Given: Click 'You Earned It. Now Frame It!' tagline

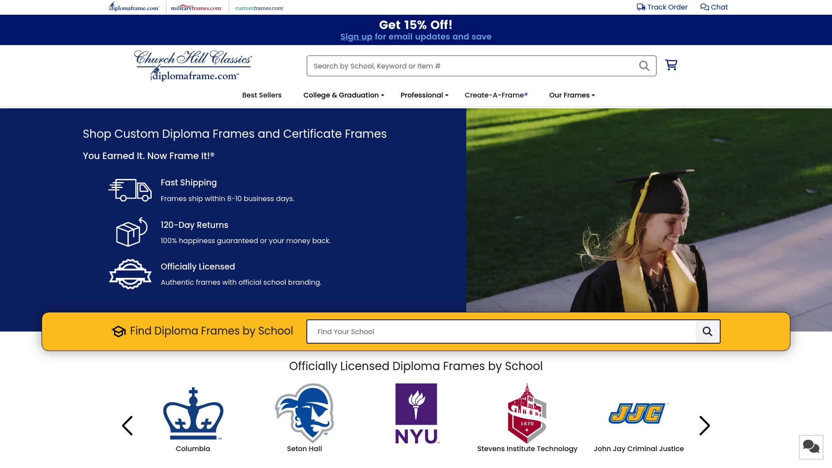Looking at the screenshot, I should pos(149,156).
